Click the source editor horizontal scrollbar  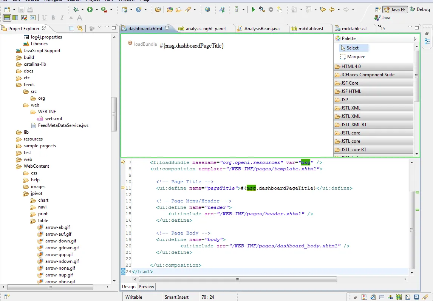point(237,279)
